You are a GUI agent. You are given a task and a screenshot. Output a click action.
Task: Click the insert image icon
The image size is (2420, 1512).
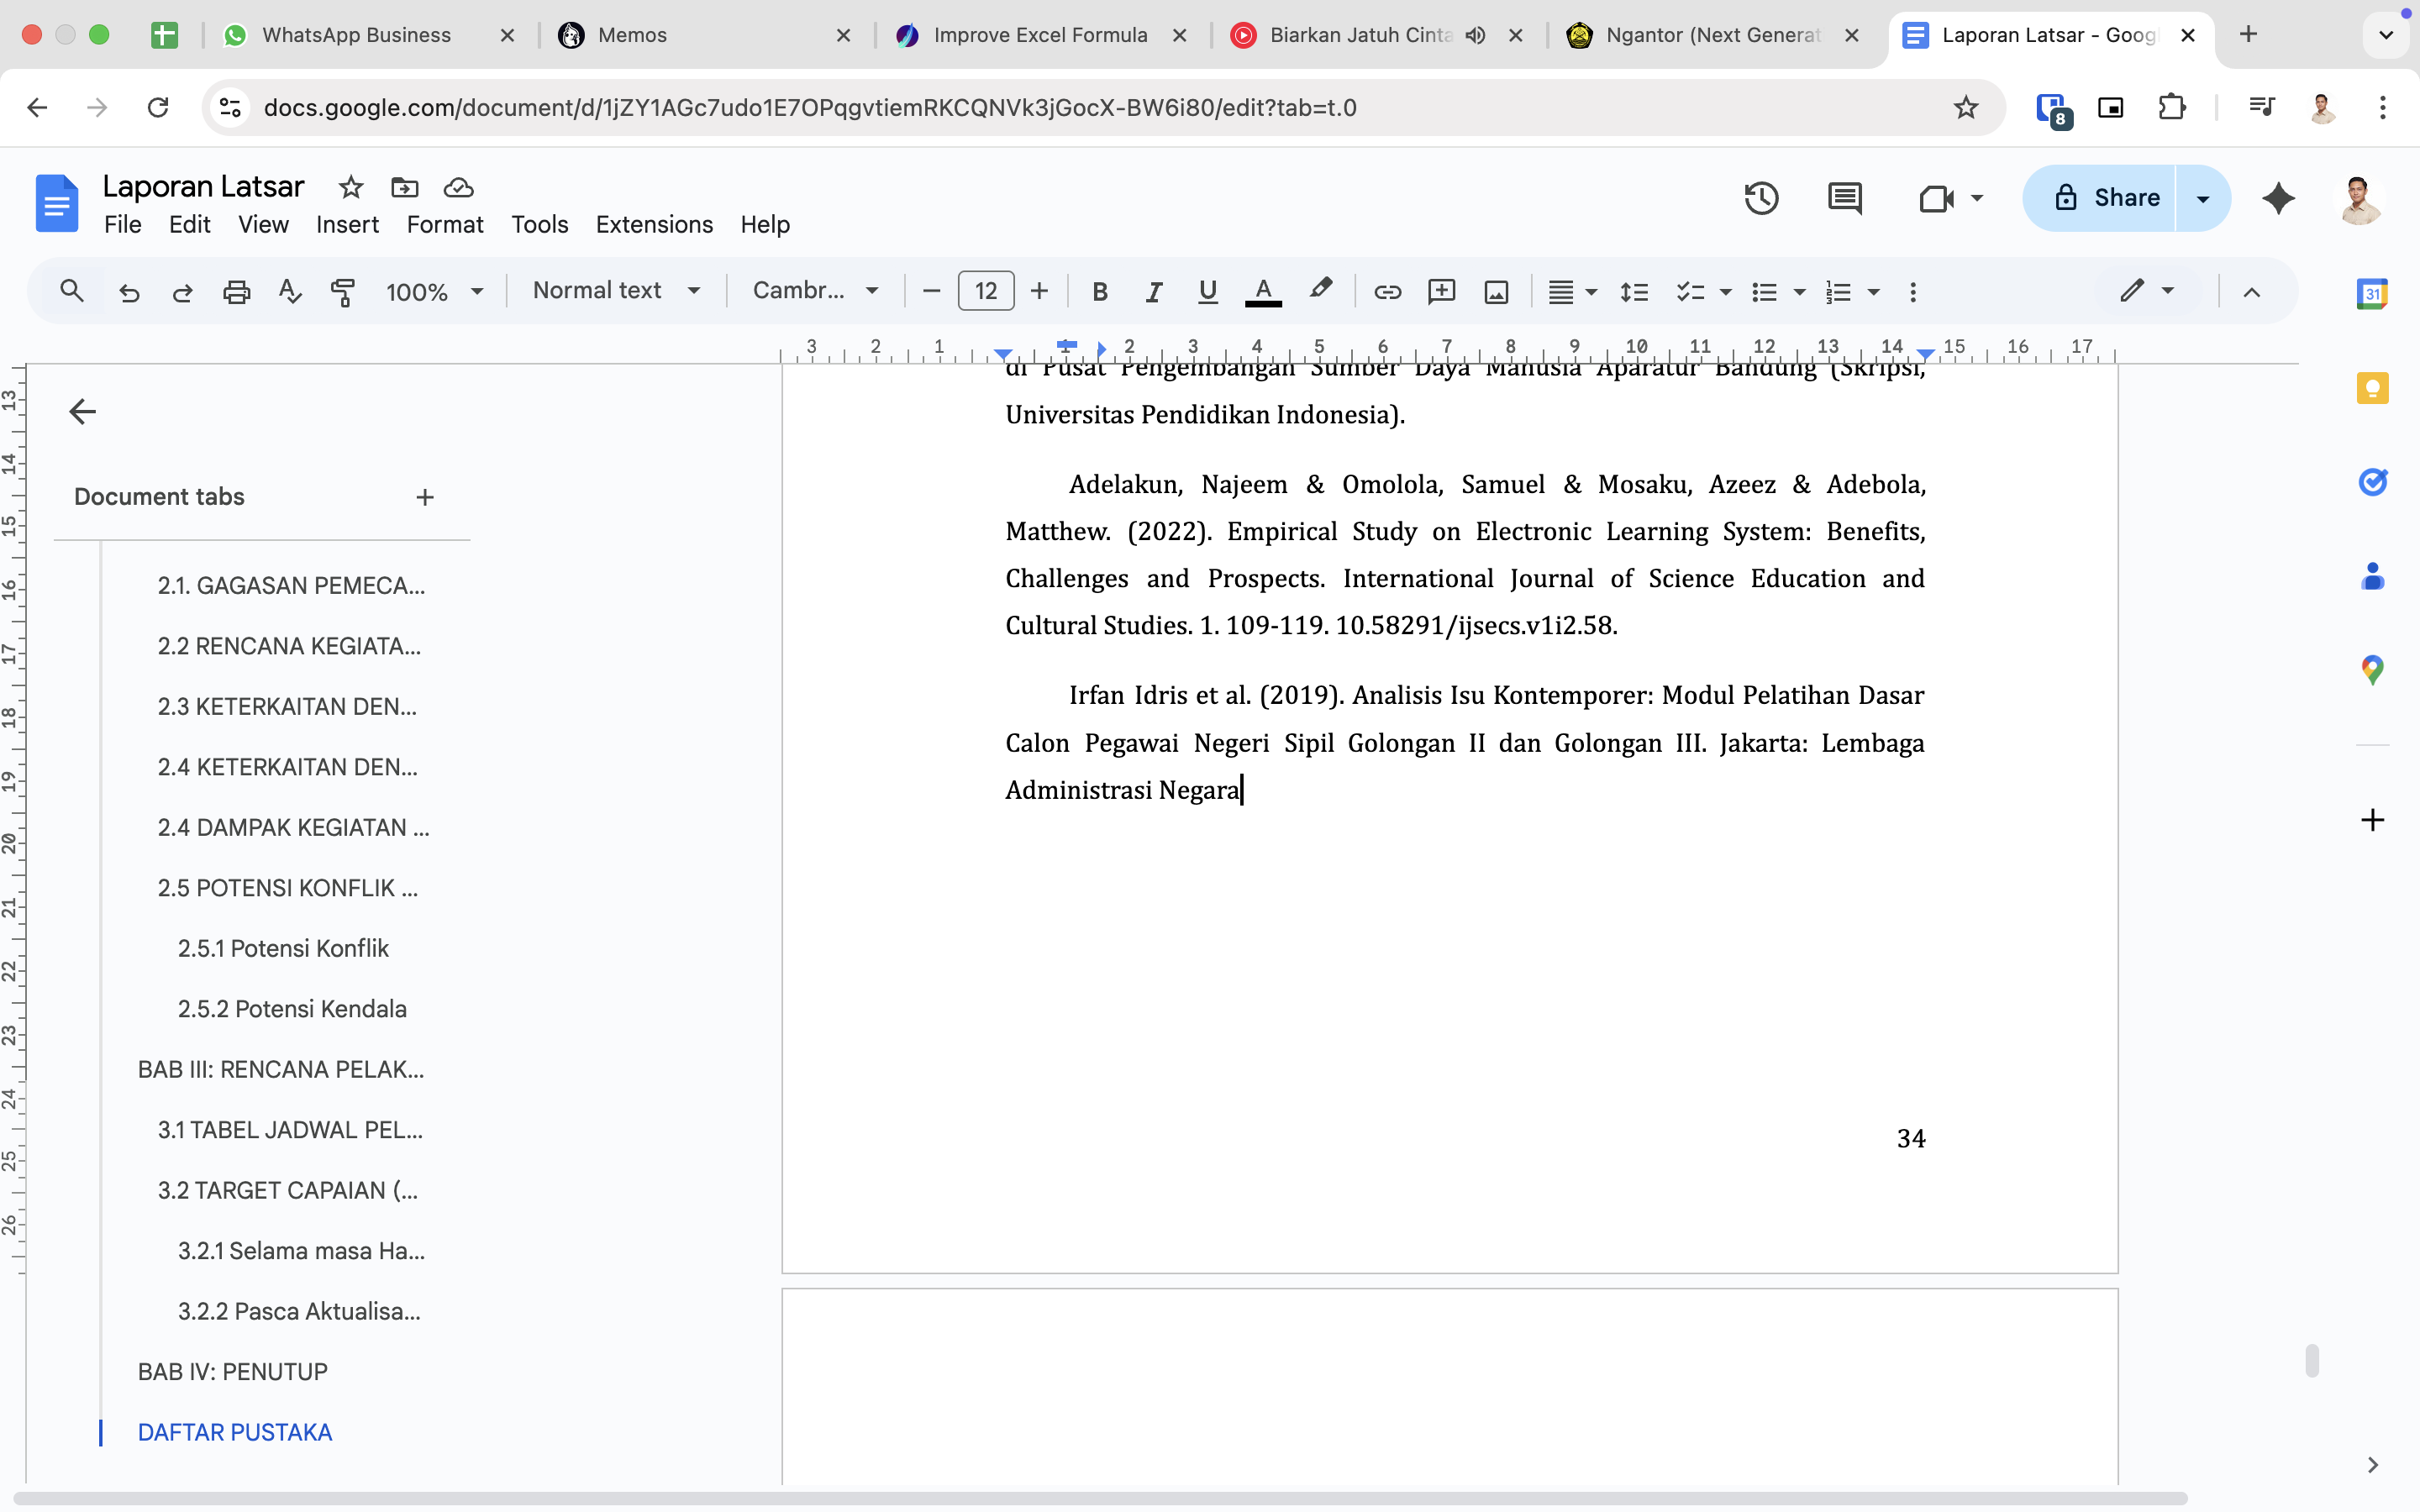tap(1496, 291)
